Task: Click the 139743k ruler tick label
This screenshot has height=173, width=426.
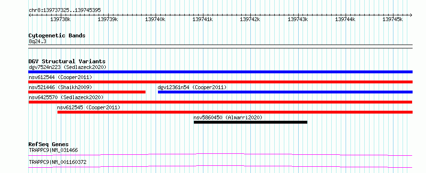Action: (x=298, y=19)
